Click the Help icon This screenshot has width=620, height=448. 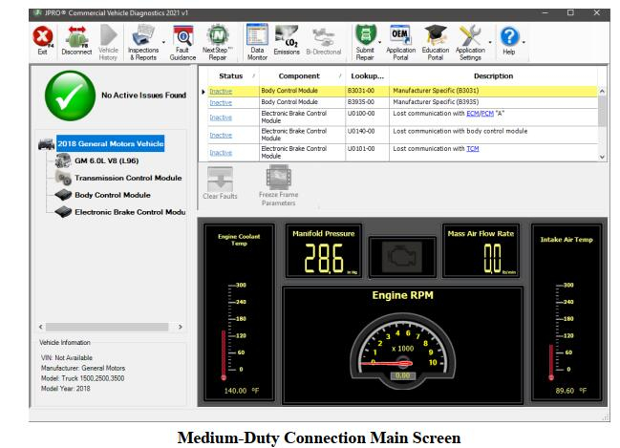coord(509,41)
